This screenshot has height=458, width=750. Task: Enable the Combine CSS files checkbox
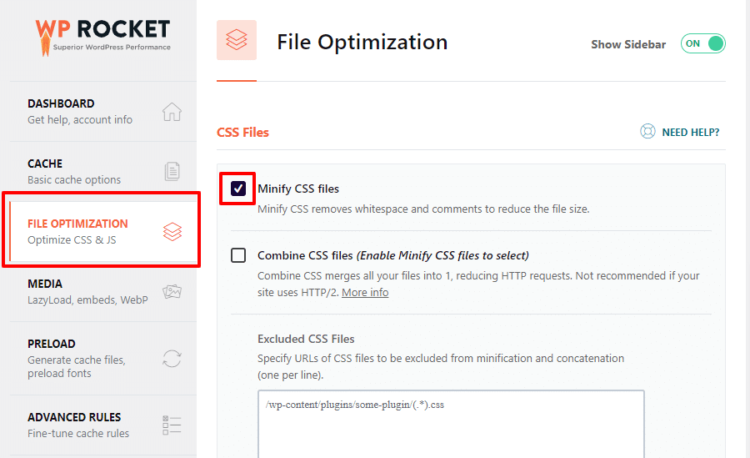(x=238, y=255)
